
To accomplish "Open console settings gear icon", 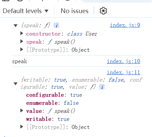I will click(103, 11).
